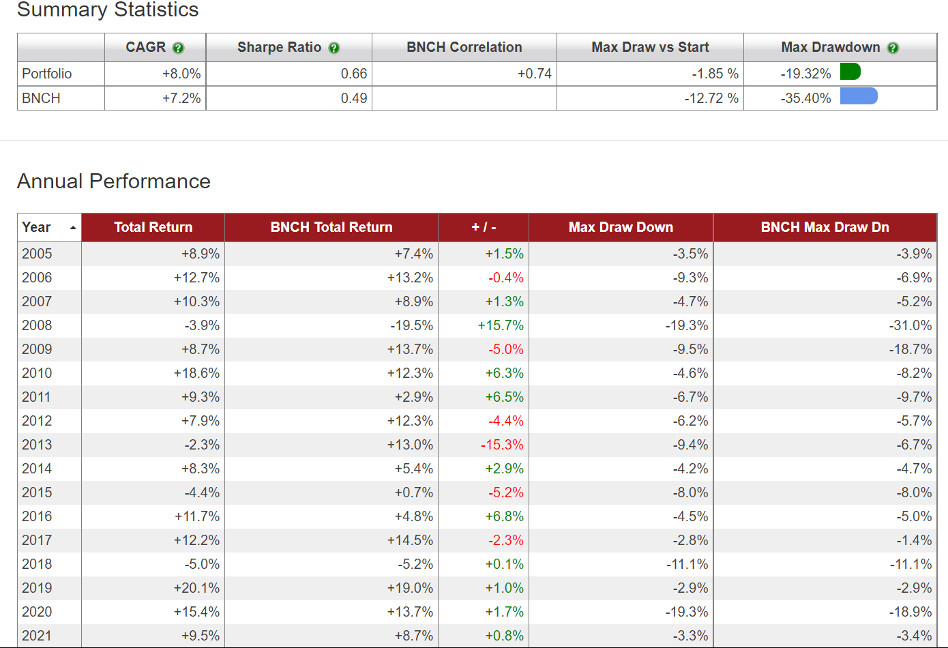The image size is (948, 648).
Task: Select the Portfolio CAGR value +8.0%
Action: click(x=181, y=74)
